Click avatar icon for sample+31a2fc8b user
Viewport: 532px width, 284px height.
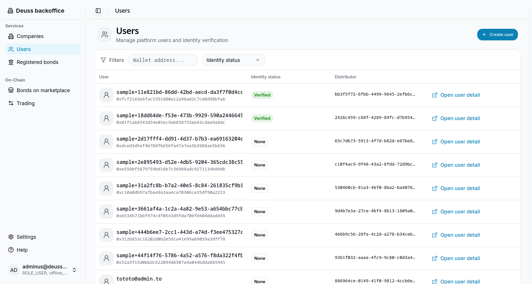tap(106, 188)
